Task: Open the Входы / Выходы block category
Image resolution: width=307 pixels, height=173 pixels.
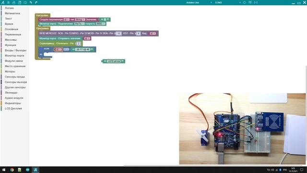Action: pos(15,50)
